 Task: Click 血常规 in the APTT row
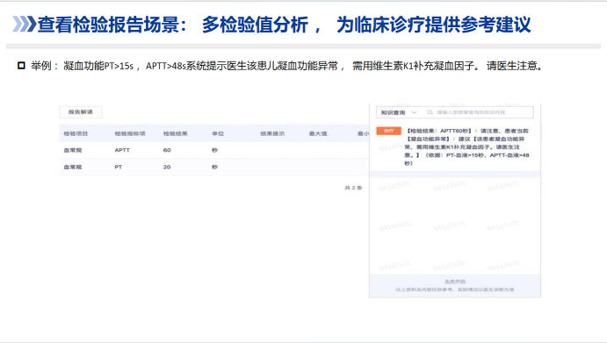pyautogui.click(x=73, y=150)
